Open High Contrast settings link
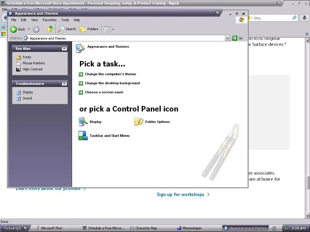The width and height of the screenshot is (310, 232). (x=33, y=69)
